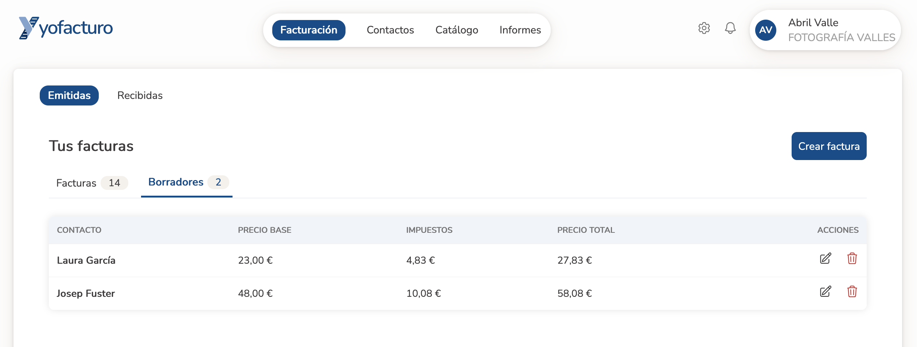Click the AV user avatar
Viewport: 917px width, 347px height.
click(766, 30)
